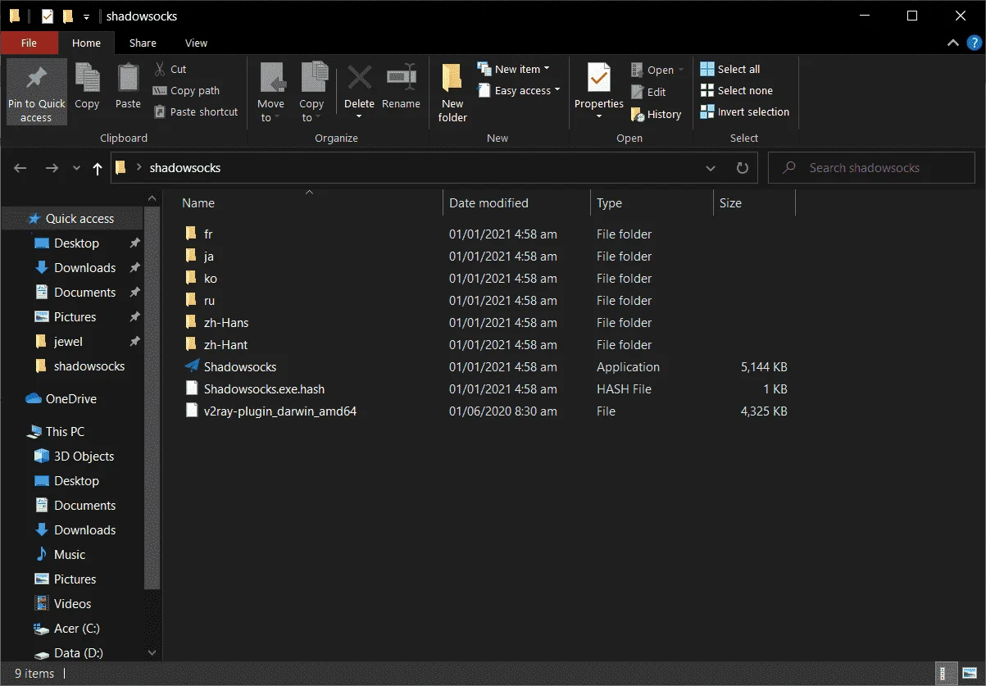Open Music under This PC
Screen dimensions: 986x686
pos(70,555)
